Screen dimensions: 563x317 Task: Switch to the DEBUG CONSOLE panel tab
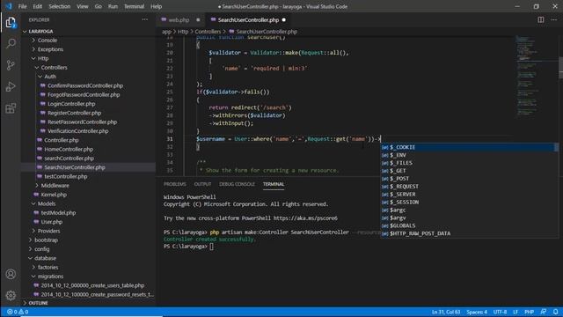[237, 184]
